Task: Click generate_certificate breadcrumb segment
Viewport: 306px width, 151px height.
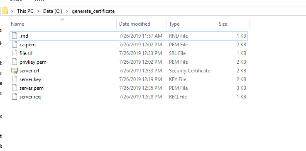Action: click(93, 11)
